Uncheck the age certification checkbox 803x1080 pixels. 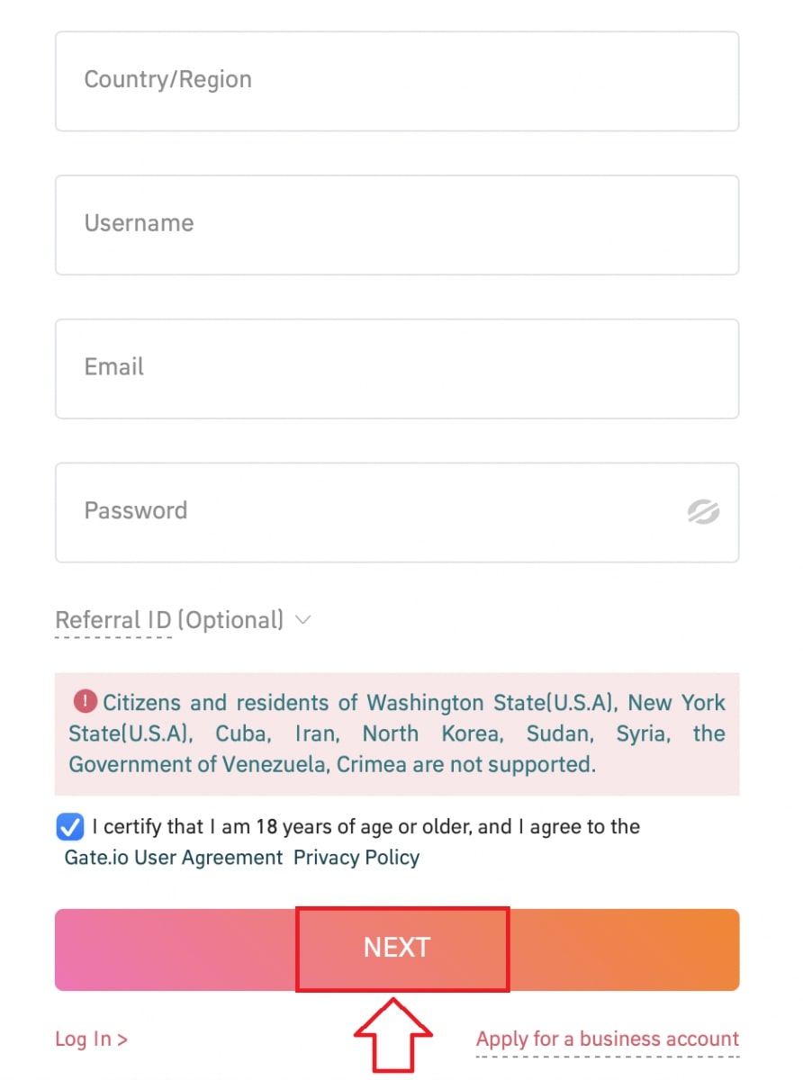coord(69,827)
